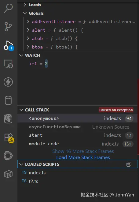Open the Remote Explorer icon
The height and width of the screenshot is (202, 139).
[8, 64]
